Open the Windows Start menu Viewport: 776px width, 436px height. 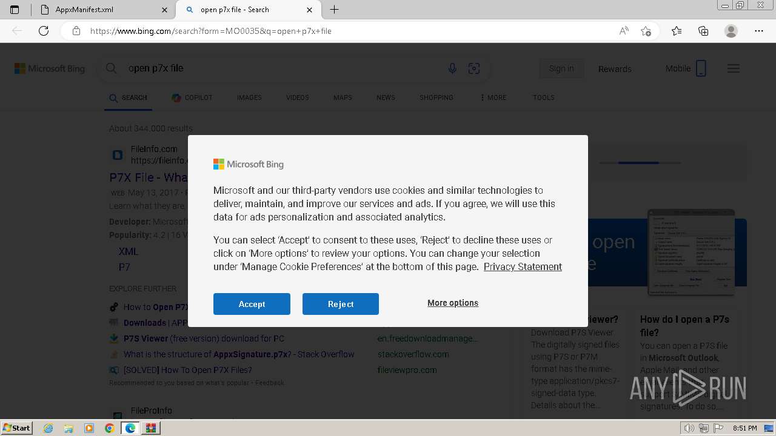pos(16,428)
